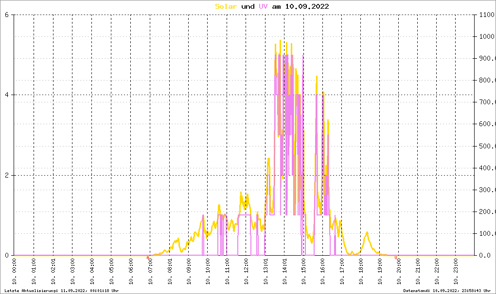Click the right axis value "1000"
The height and width of the screenshot is (294, 496).
pyautogui.click(x=487, y=36)
